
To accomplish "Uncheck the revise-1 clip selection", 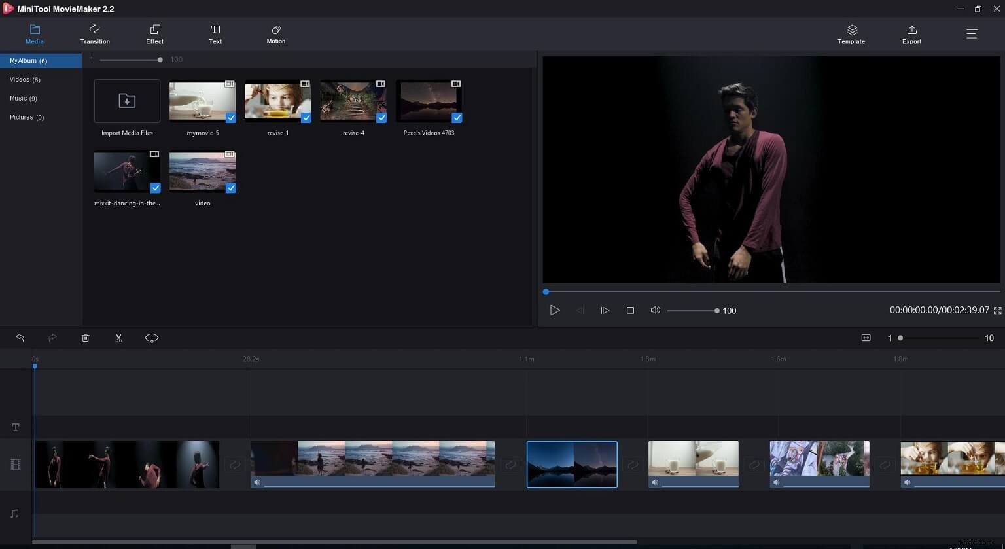I will pyautogui.click(x=306, y=118).
